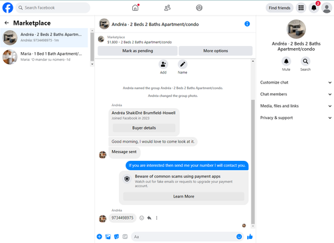
Task: Click More options button
Action: [216, 51]
